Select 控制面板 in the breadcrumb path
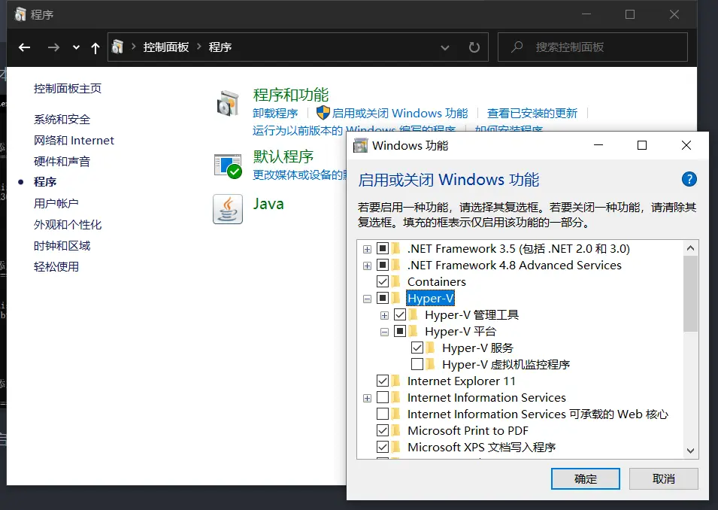The image size is (718, 510). (165, 47)
